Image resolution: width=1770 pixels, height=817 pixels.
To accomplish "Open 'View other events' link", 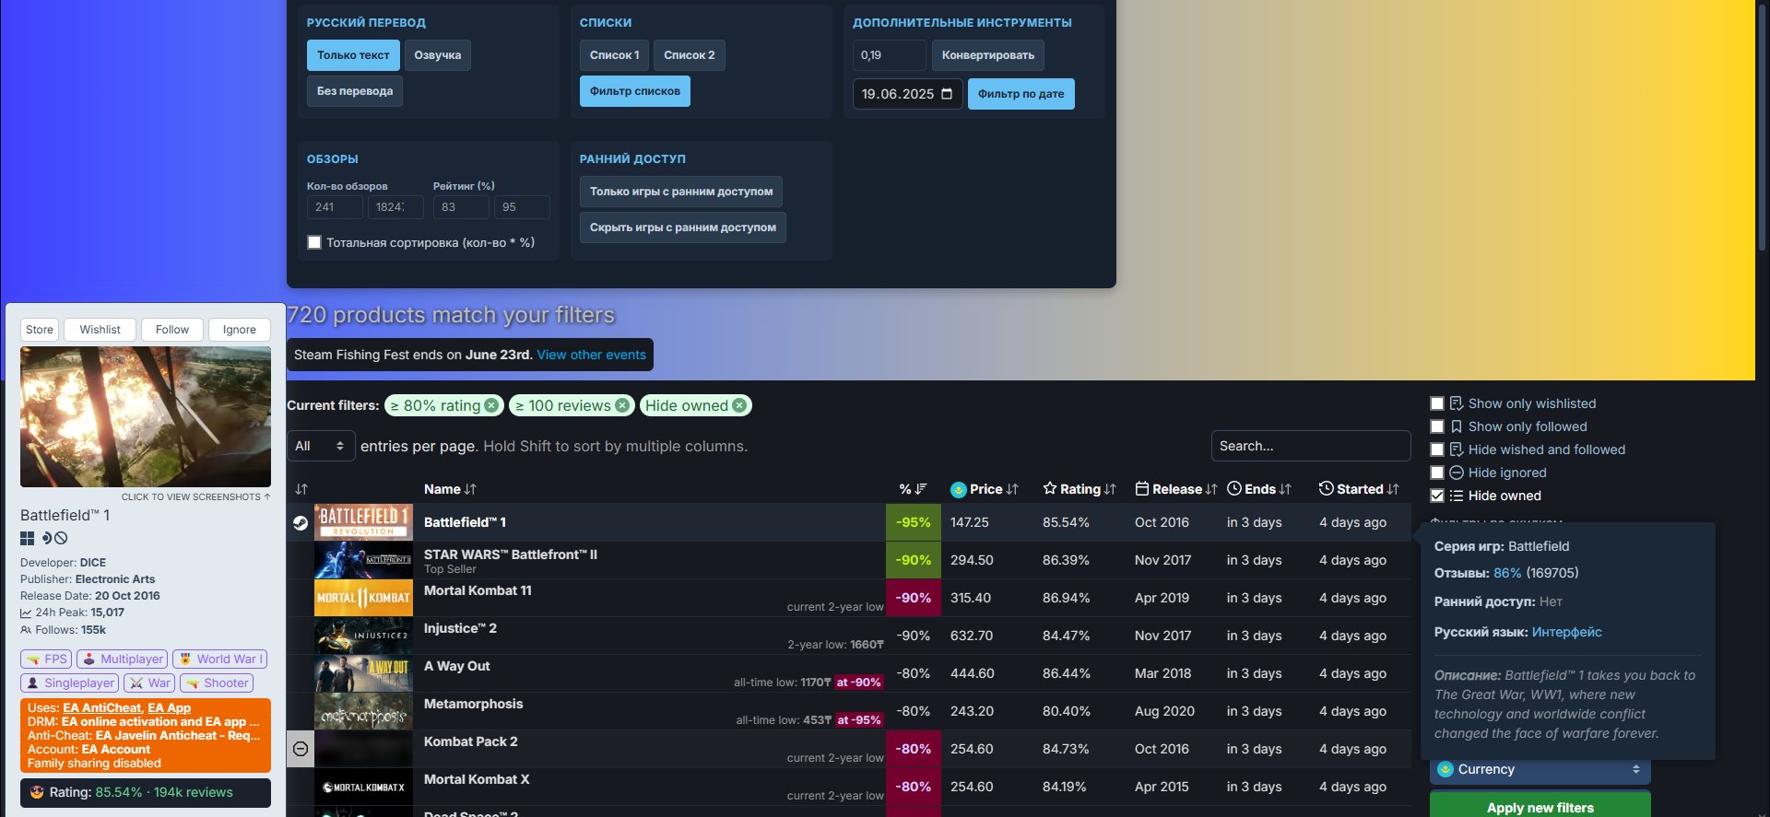I will [592, 355].
